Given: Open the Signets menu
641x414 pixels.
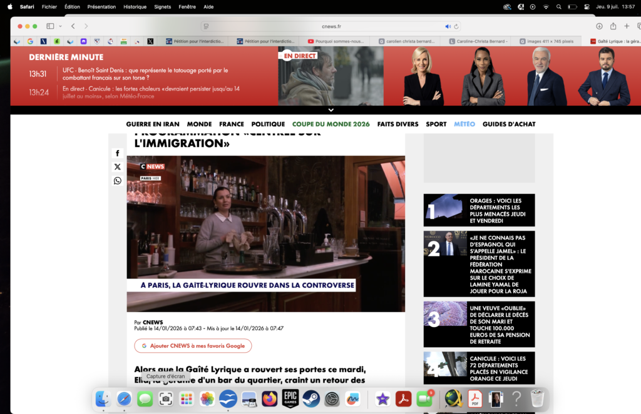Looking at the screenshot, I should 162,7.
